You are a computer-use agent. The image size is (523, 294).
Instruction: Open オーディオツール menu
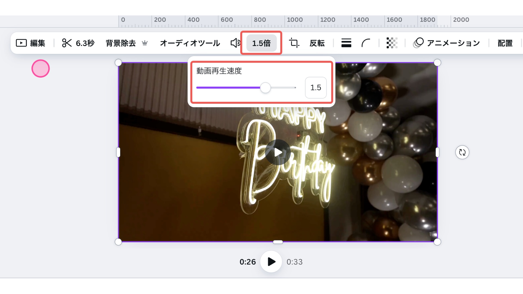[x=190, y=43]
